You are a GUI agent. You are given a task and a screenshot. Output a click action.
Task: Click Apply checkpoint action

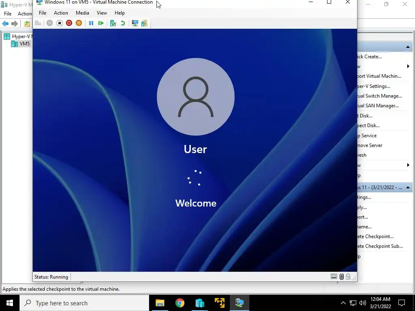(x=362, y=207)
